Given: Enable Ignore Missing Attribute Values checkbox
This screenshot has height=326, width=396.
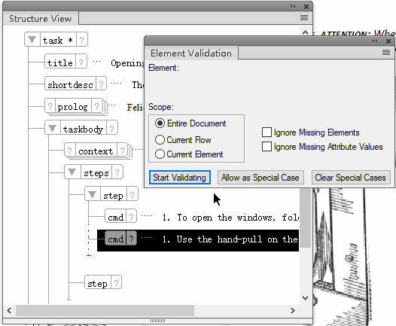Looking at the screenshot, I should pos(267,147).
